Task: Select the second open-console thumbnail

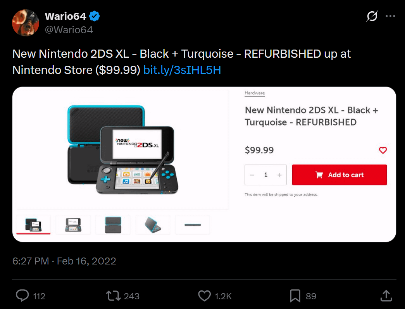Action: coord(73,225)
